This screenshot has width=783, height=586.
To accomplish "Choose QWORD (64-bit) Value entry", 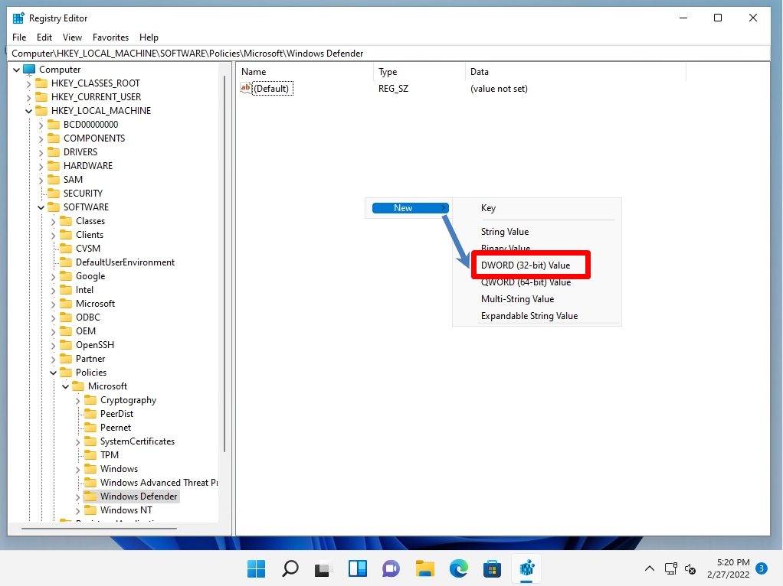I will click(x=526, y=282).
